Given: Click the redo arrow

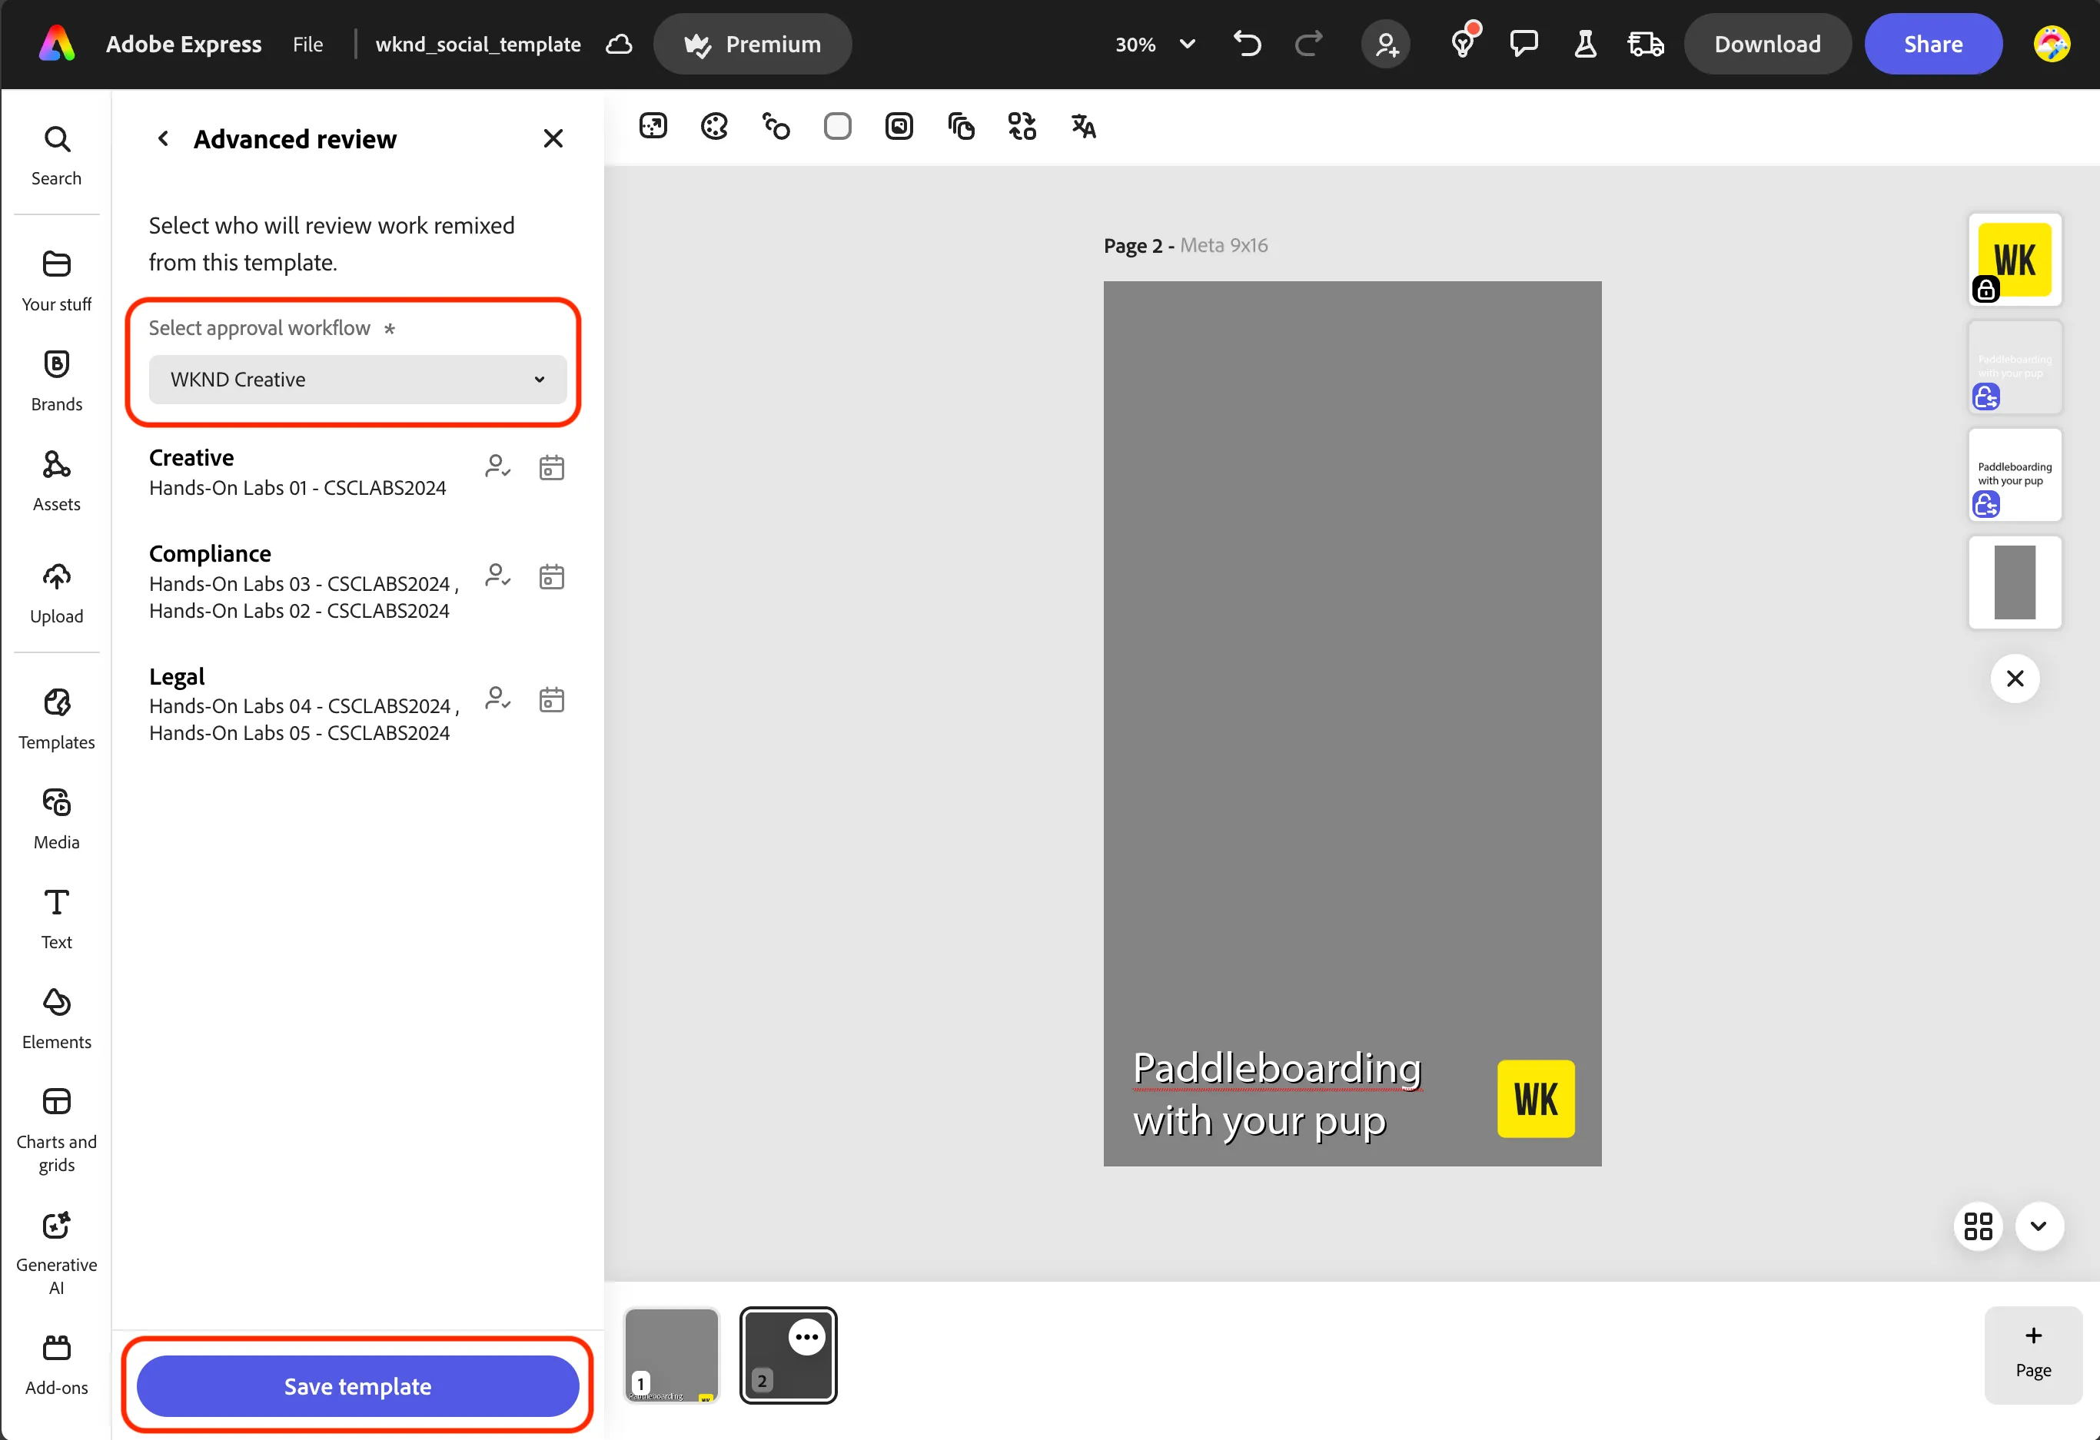Looking at the screenshot, I should (x=1308, y=43).
